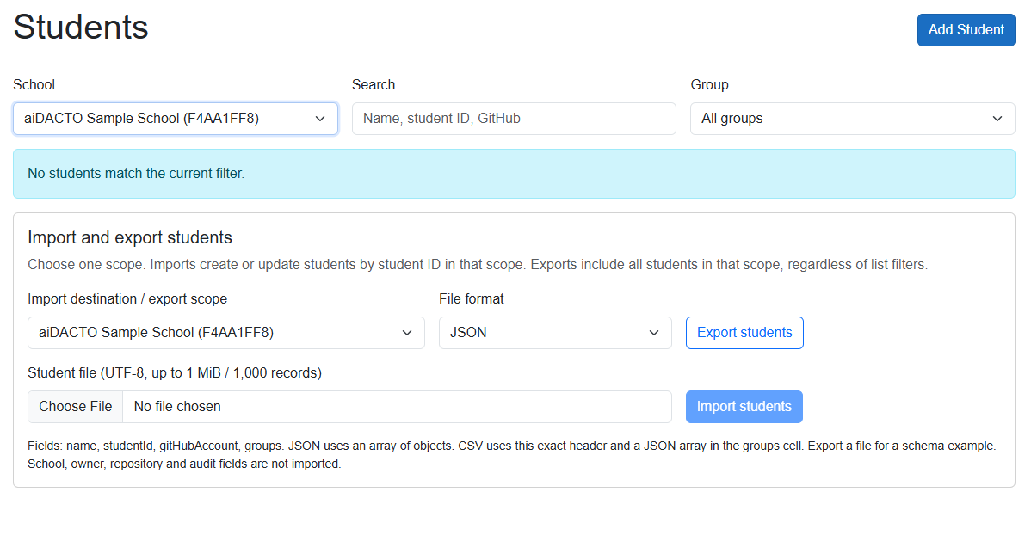Click the 'Student file (UTF-8, up to 1 MiB / 1,000 records)' label
Screen dimensions: 1031x547
pos(174,372)
